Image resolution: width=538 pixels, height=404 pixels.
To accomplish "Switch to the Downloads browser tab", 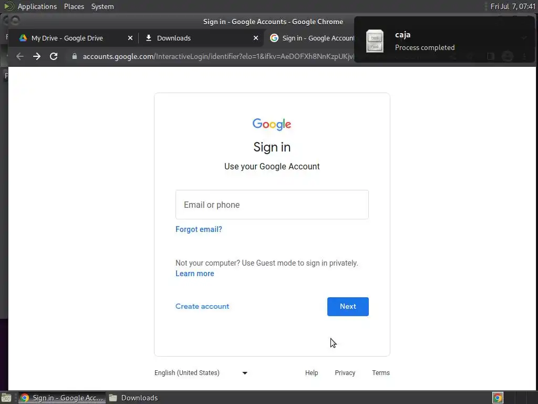I will (x=201, y=38).
